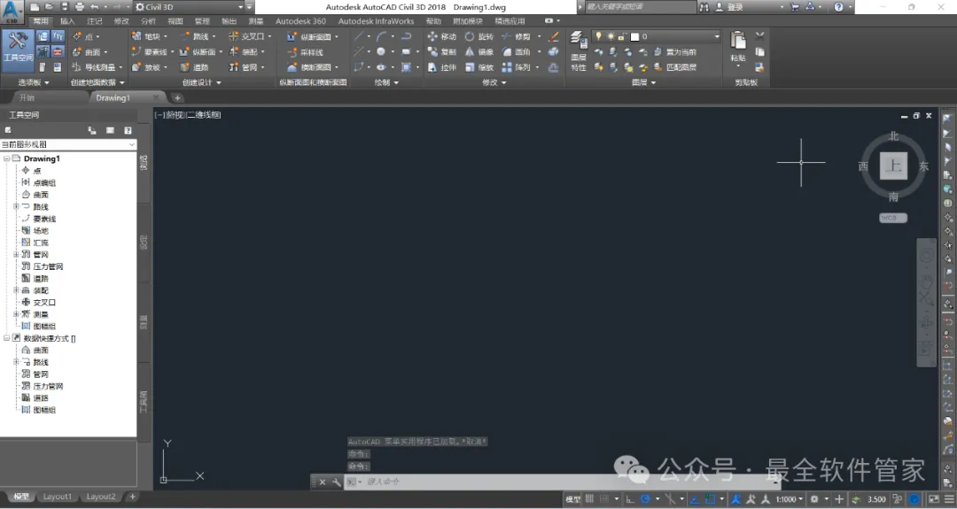Screen dimensions: 957x509
Task: Switch to Autodesk 360 ribbon tab
Action: (x=300, y=20)
